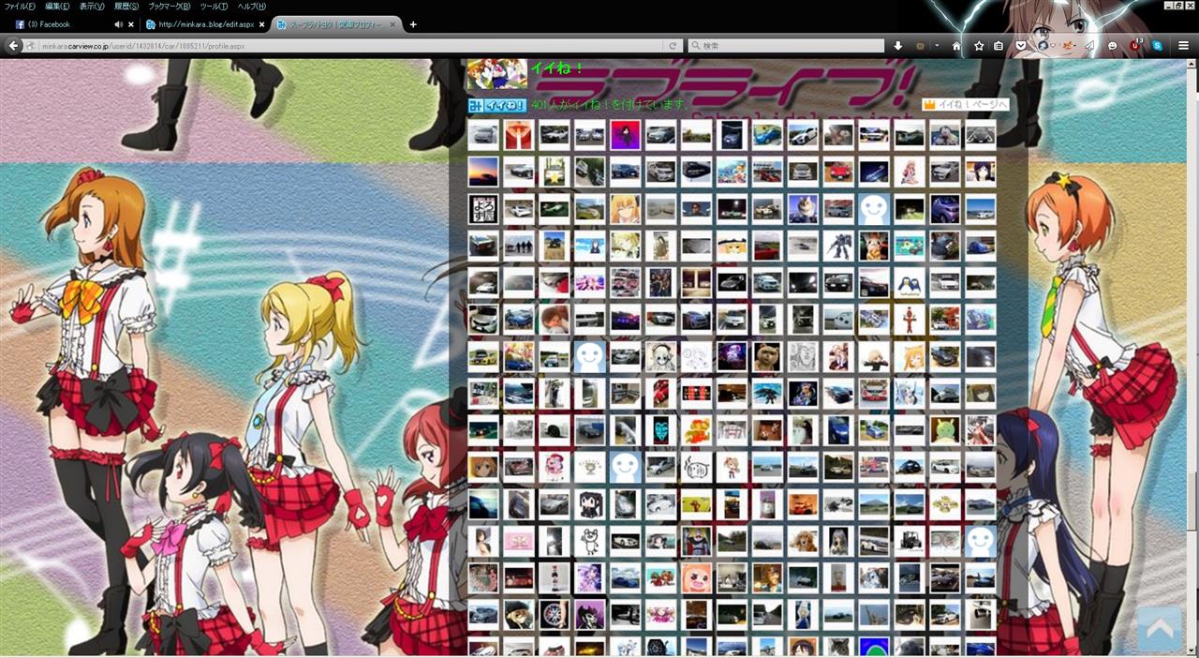Click the 401人がイイね! count text
The width and height of the screenshot is (1199, 658).
[x=609, y=105]
